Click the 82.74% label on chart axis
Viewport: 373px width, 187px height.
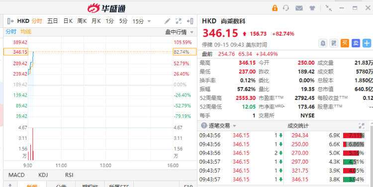pos(185,52)
